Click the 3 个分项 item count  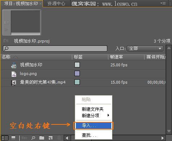pos(162,41)
